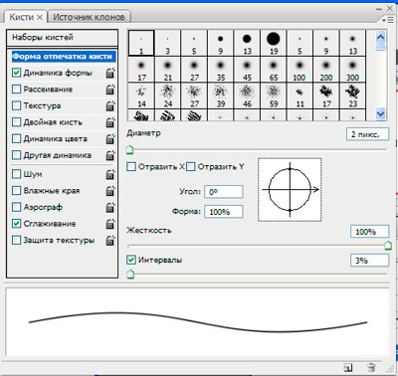Choose the soft round 300 brush
This screenshot has height=376, width=398.
tap(352, 70)
